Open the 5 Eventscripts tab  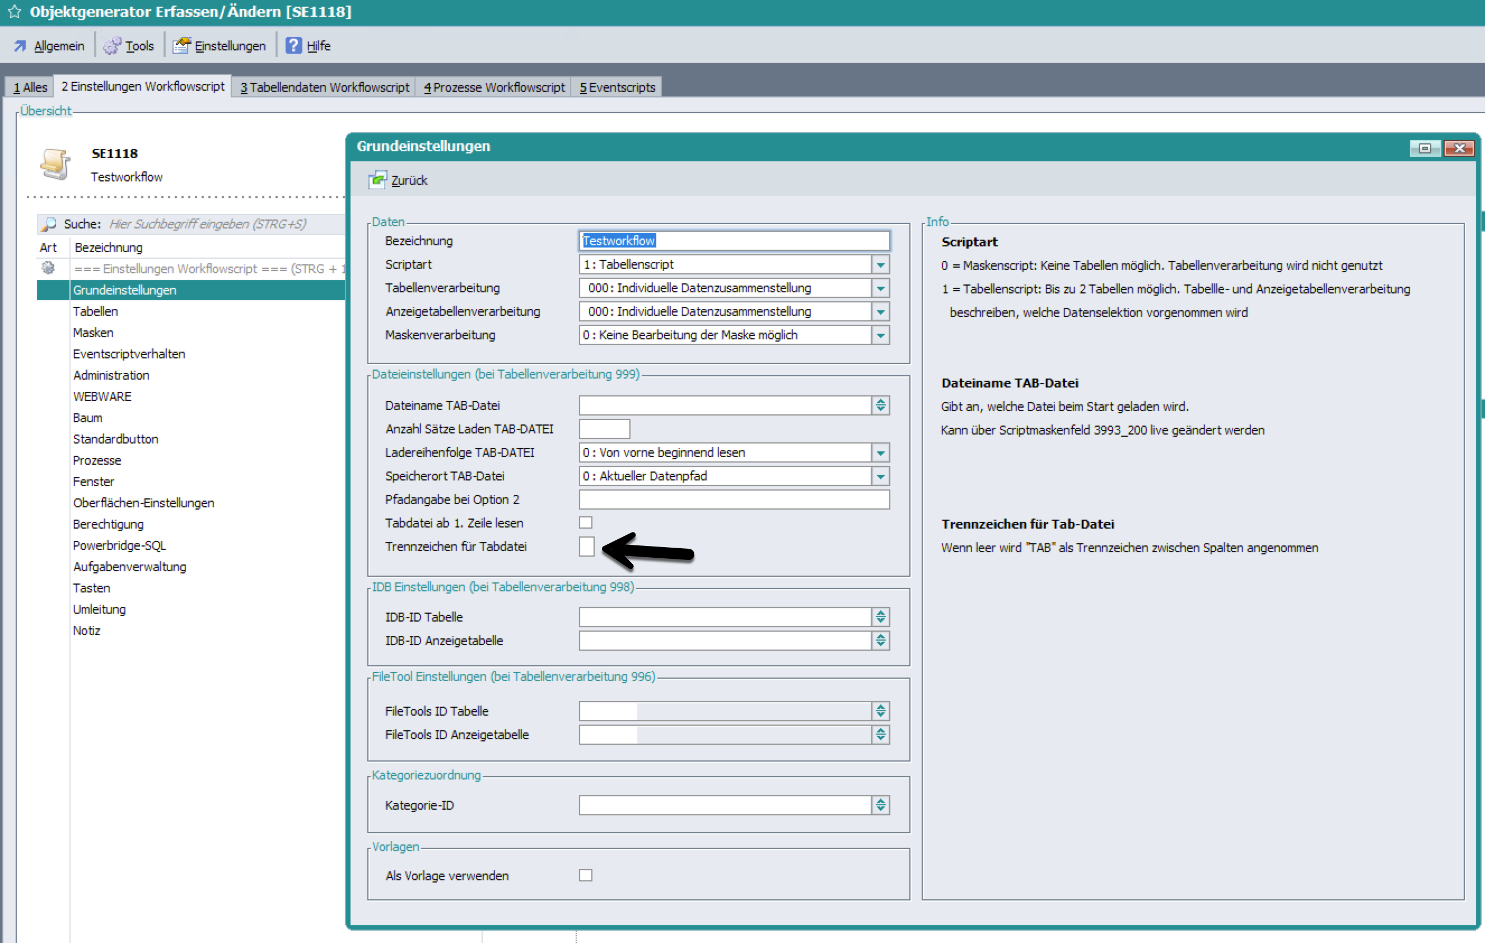click(x=617, y=87)
